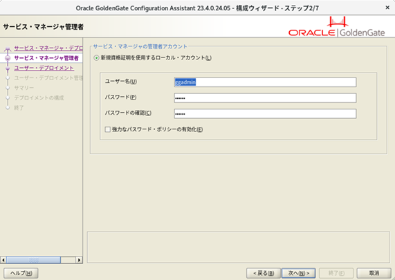Click the サービス・マネージャの管理者アカウント group title

140,46
